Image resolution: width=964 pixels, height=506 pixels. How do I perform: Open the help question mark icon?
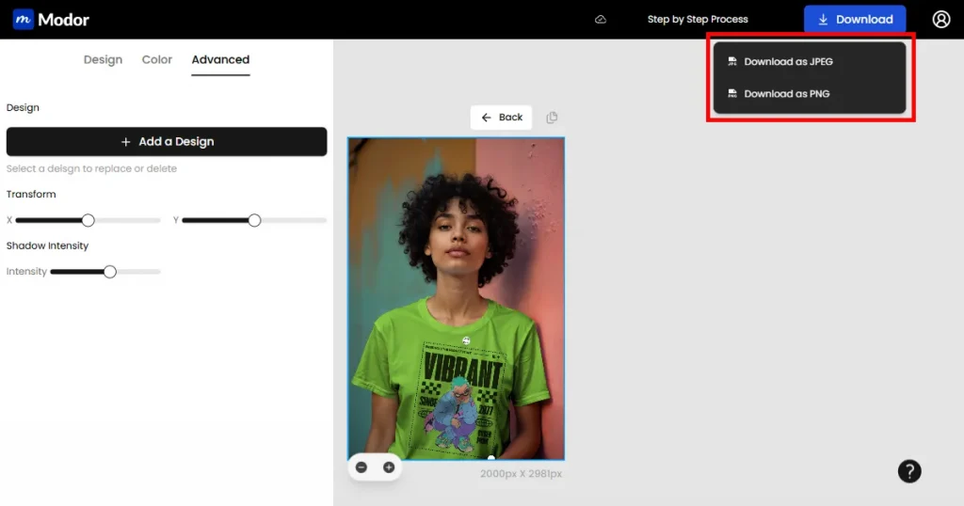coord(908,471)
